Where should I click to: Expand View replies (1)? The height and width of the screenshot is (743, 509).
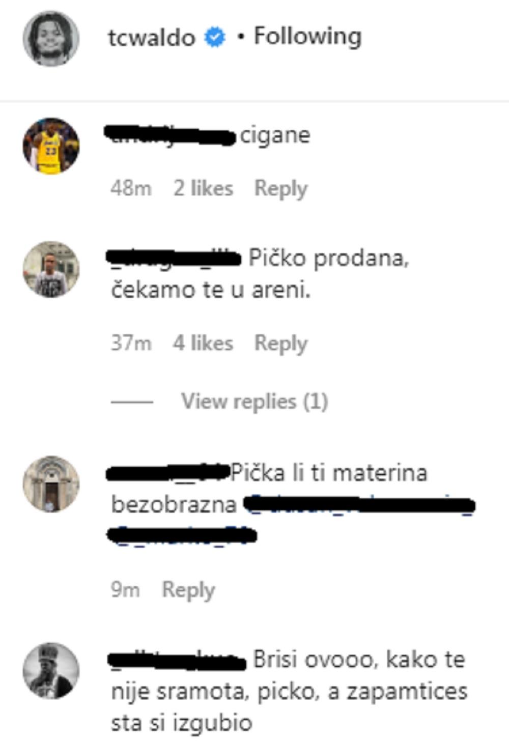coord(254,402)
